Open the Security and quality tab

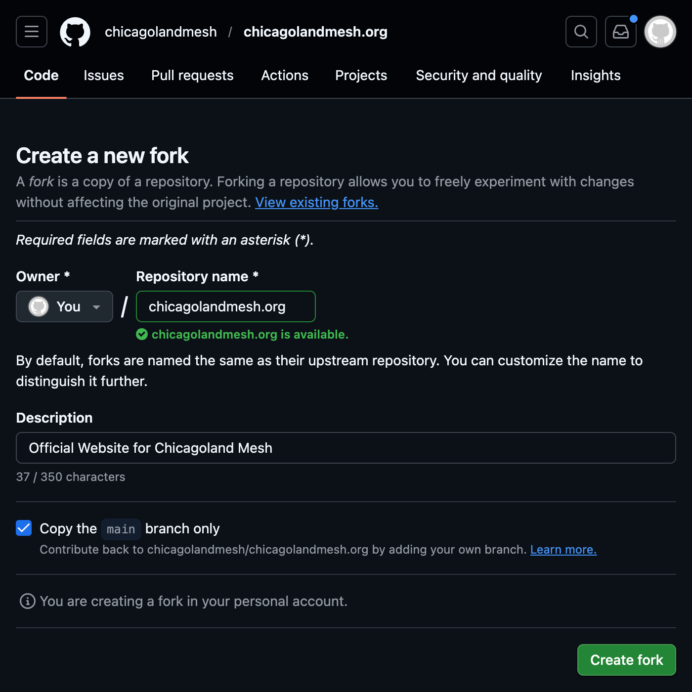[478, 75]
